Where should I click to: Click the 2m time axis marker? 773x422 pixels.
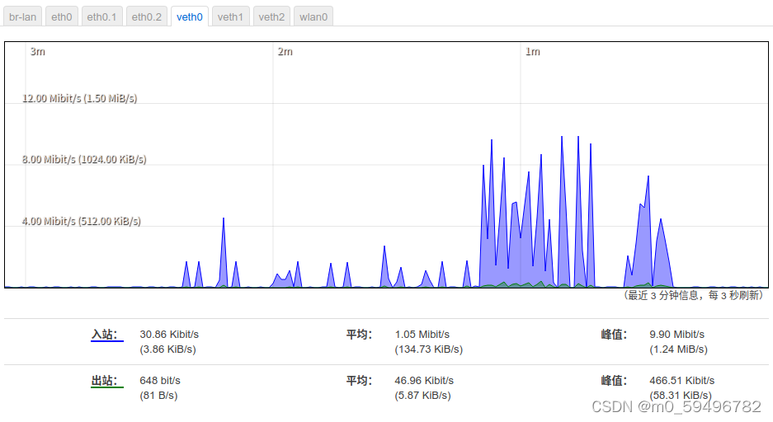point(285,51)
